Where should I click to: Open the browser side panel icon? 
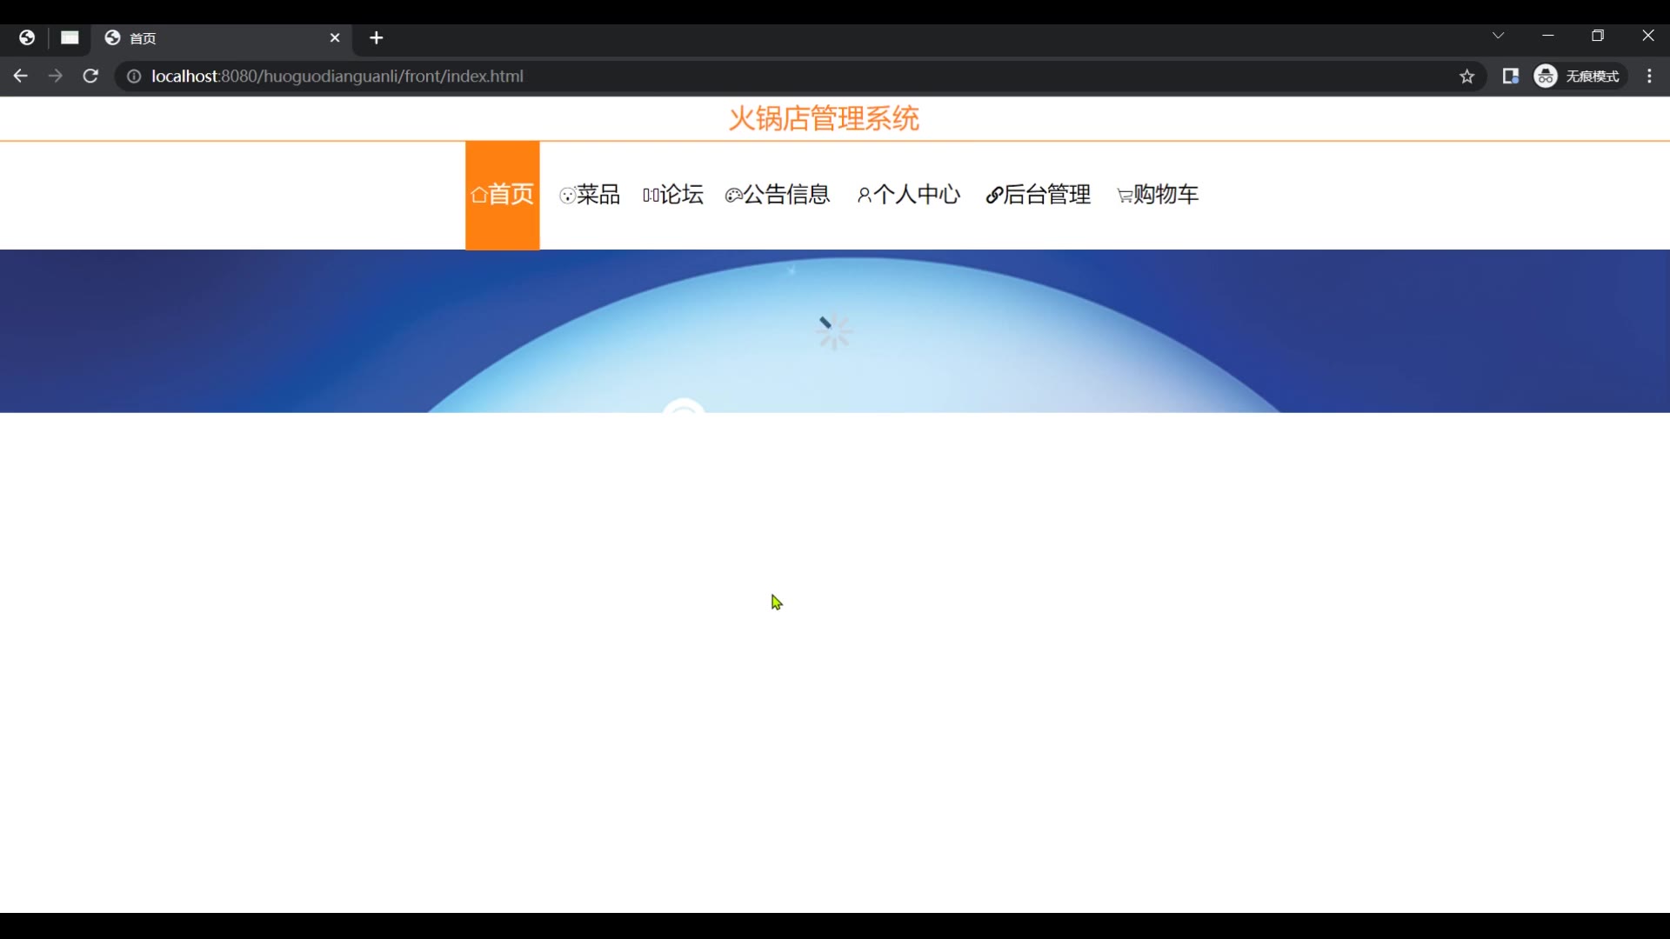[x=1511, y=77]
